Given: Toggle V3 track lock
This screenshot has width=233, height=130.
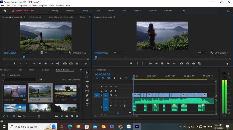Looking at the screenshot, I should [102, 87].
